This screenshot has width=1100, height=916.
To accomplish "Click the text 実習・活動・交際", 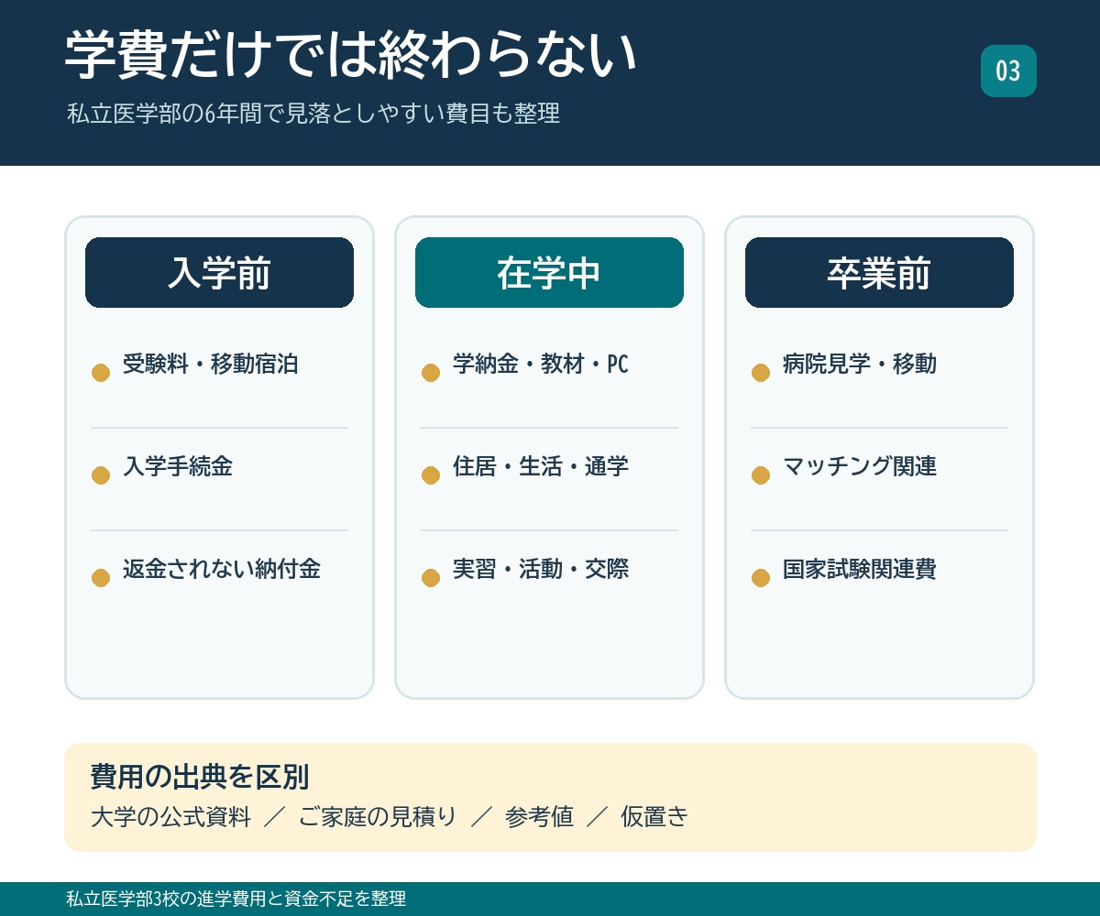I will tap(541, 570).
